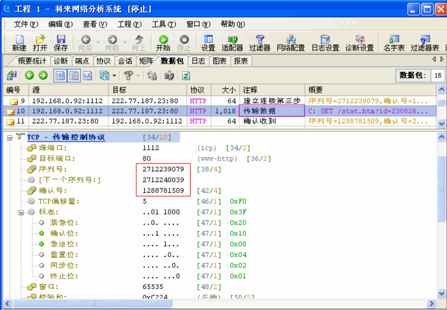447x310 pixels.
Task: Sort by 协议 column header
Action: (199, 90)
